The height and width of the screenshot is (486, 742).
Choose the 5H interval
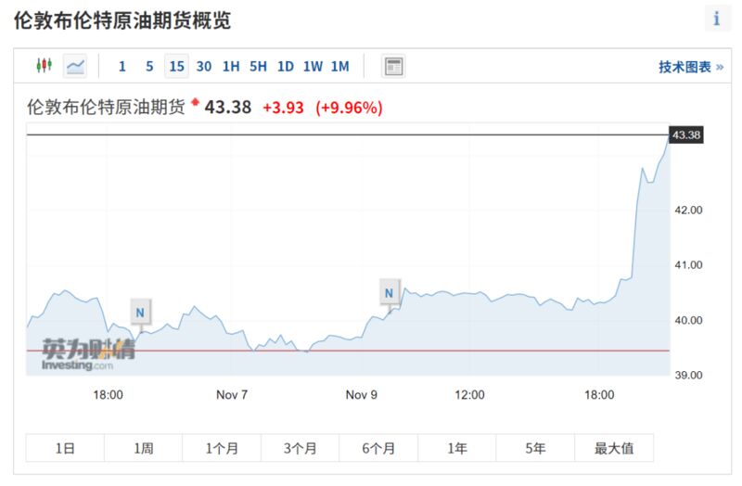click(x=258, y=66)
